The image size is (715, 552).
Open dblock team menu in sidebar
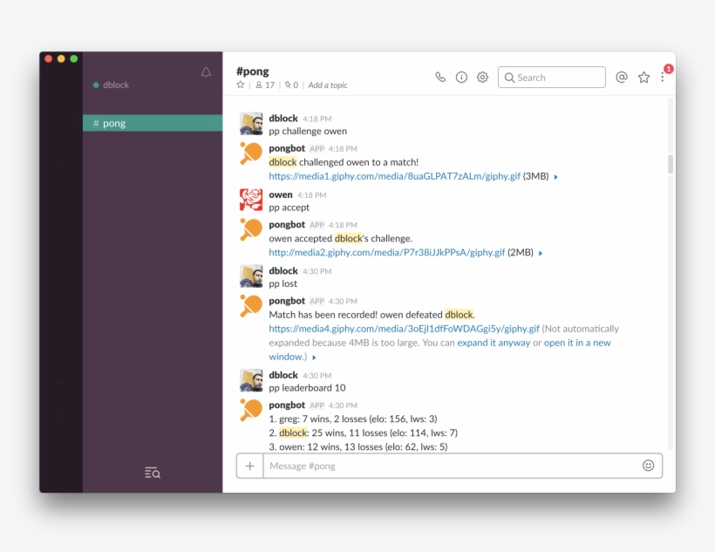tap(112, 85)
